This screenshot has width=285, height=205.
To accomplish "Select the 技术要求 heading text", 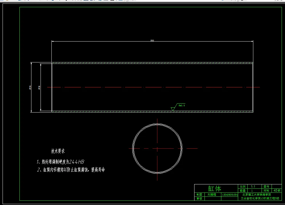I will (58, 151).
